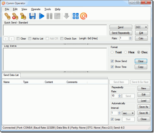Click the New list item button
154x133 pixels.
click(144, 88)
